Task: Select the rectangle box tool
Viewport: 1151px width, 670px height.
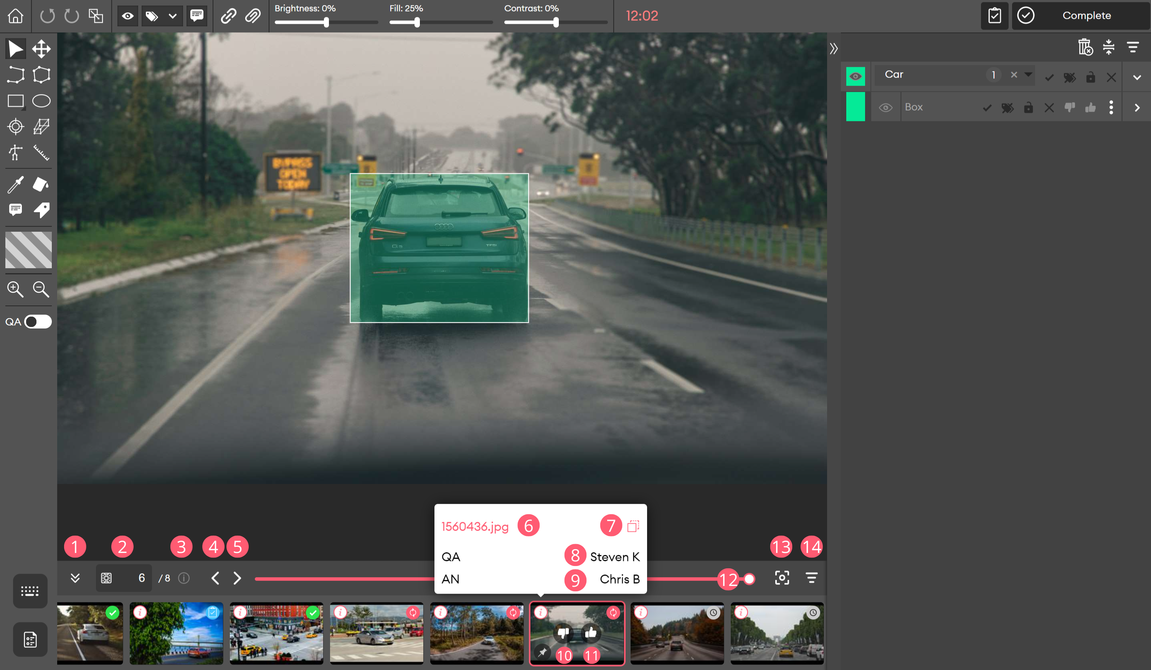Action: [x=15, y=101]
